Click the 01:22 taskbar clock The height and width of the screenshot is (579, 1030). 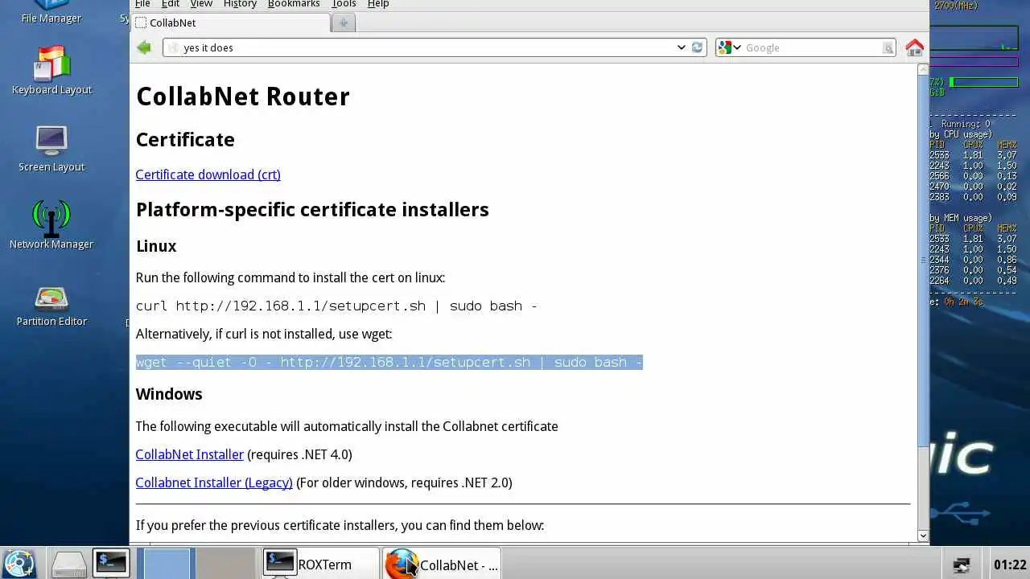point(1010,565)
